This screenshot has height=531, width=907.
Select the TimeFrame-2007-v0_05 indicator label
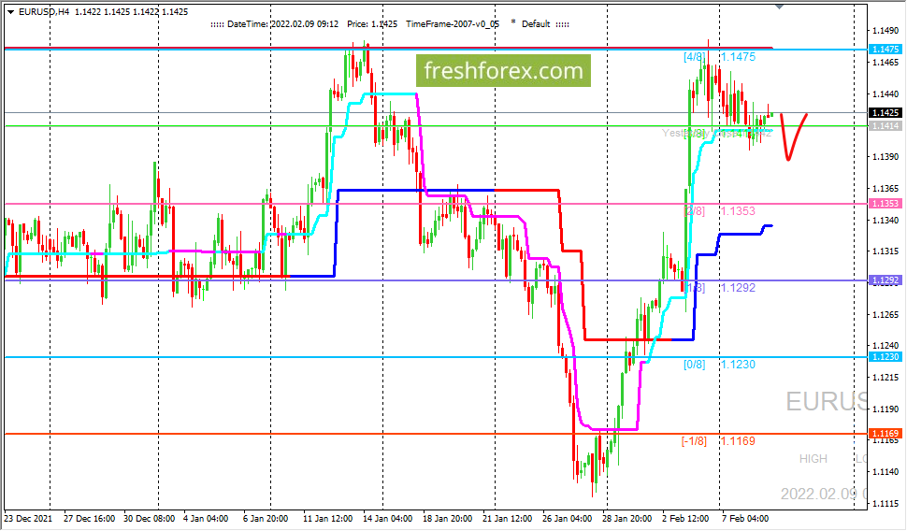pyautogui.click(x=453, y=24)
